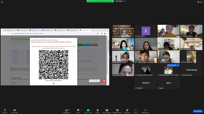Open more options for Maulana Efendi tile
The height and width of the screenshot is (114, 204).
coord(178,65)
